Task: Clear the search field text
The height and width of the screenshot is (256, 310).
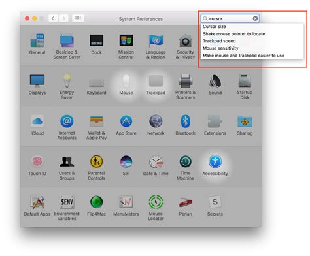Action: [x=255, y=18]
